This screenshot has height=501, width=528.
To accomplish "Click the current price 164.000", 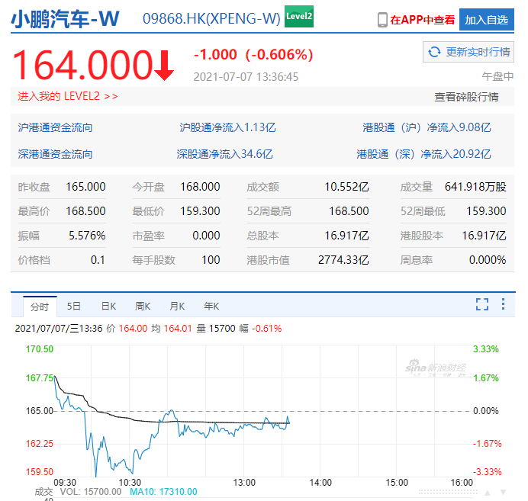I will click(x=83, y=65).
